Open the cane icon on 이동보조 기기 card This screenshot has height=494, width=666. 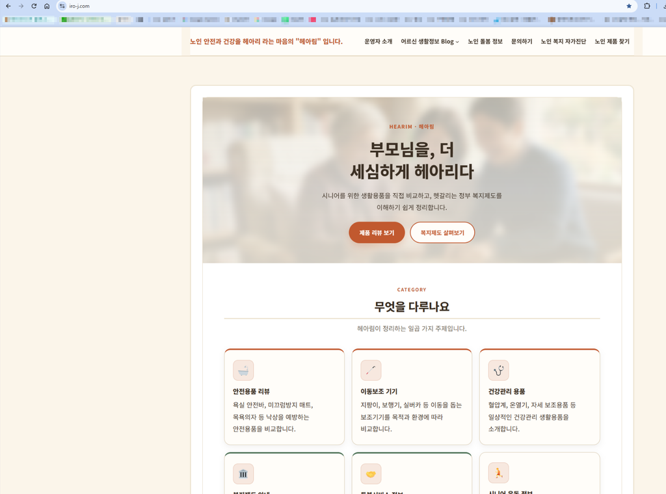(x=371, y=370)
